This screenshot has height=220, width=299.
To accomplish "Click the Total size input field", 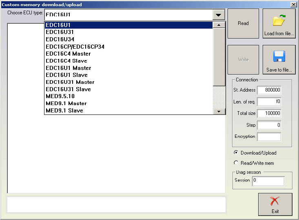I will tap(269, 113).
